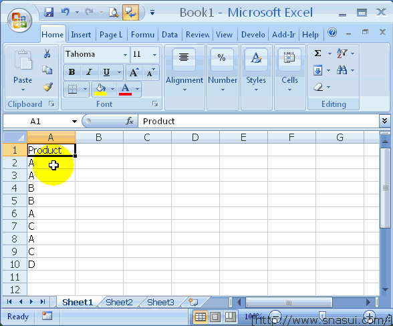
Task: Open Excel Help question mark
Action: [332, 32]
